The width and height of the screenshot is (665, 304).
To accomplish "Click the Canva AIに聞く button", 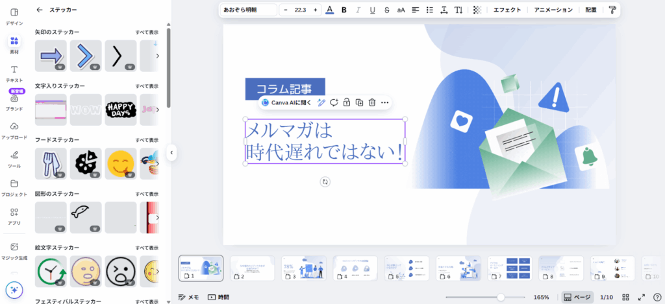I will [286, 102].
